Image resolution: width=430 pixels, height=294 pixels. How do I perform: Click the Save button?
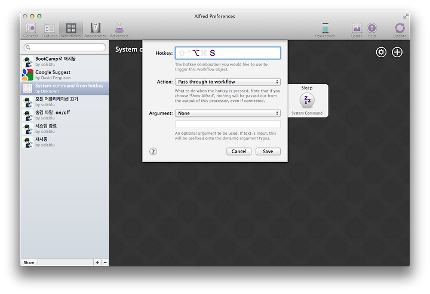click(268, 151)
